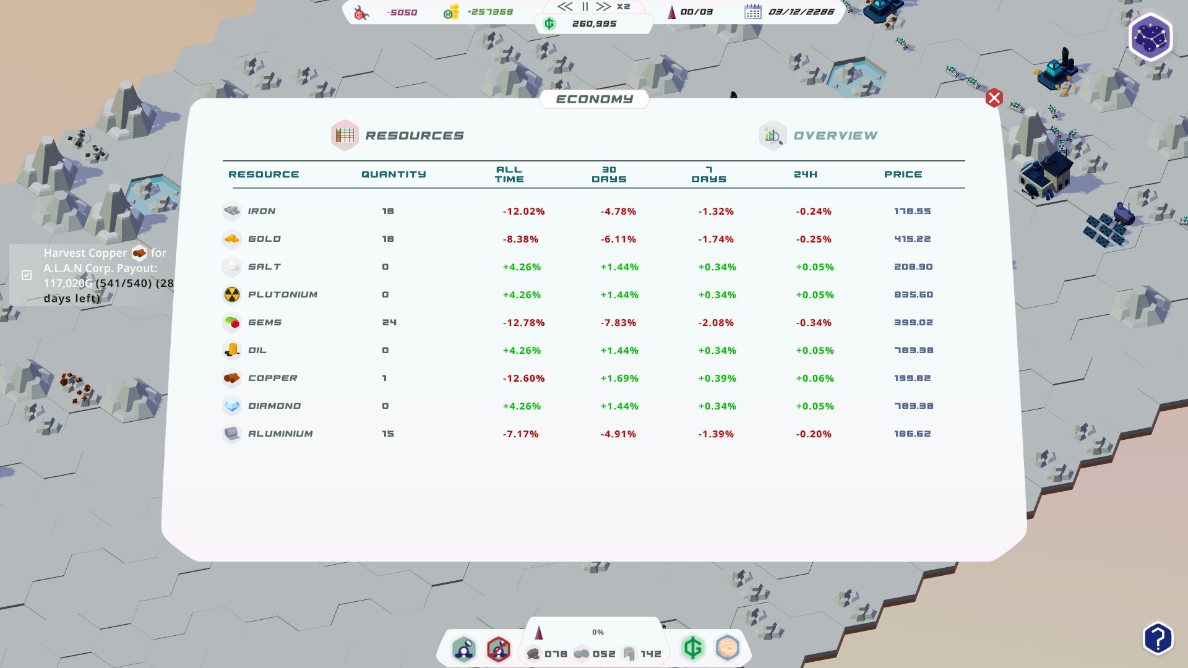Click the Copper resource icon in the table

(232, 378)
